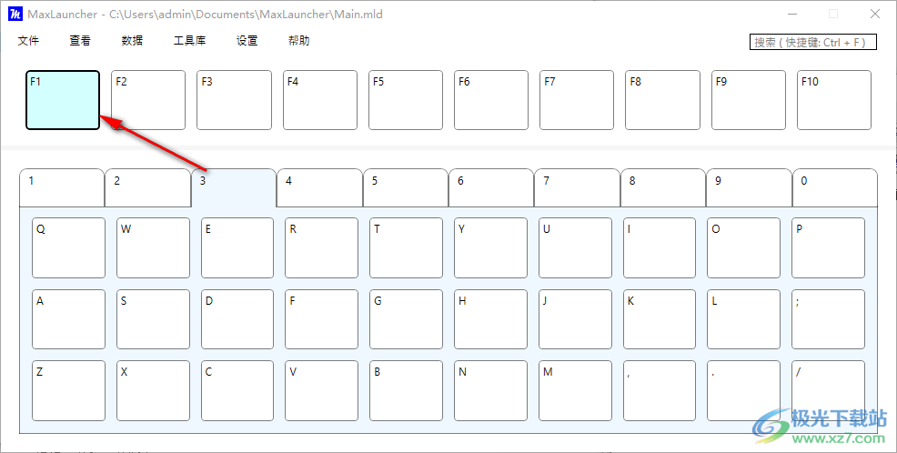
Task: Switch to tab 0
Action: (834, 187)
